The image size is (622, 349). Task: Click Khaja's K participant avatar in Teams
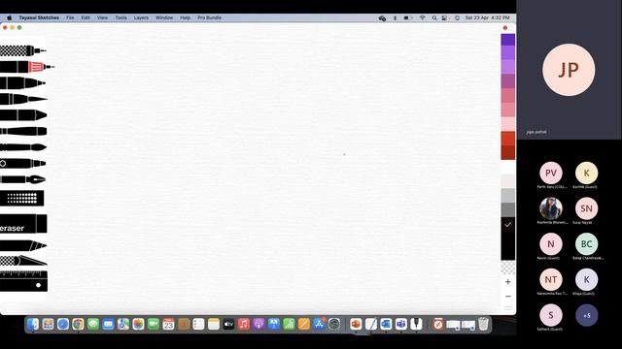coord(586,280)
